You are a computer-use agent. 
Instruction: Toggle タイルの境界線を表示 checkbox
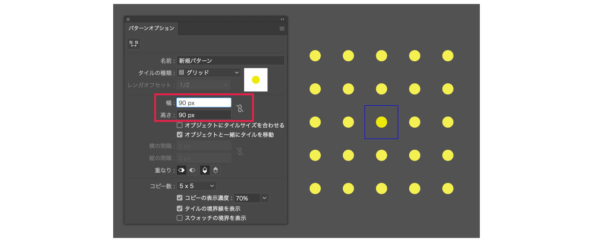(180, 209)
